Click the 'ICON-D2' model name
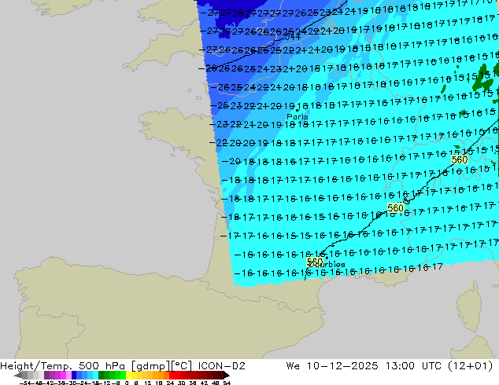499x385 pixels. [x=222, y=366]
